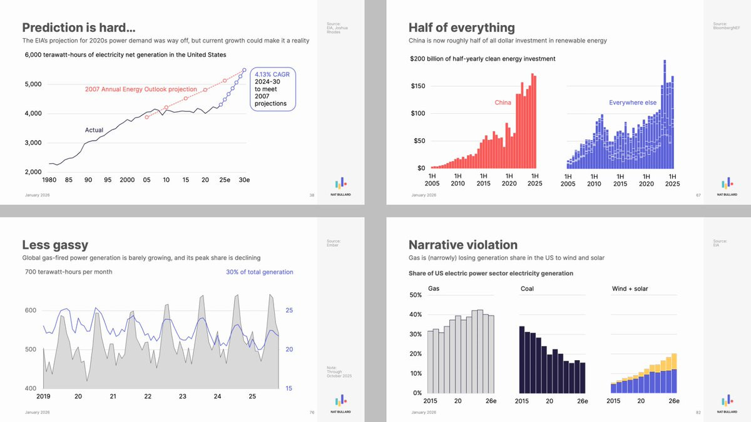751x422 pixels.
Task: Click the 'Everywhere else' chart label
Action: pos(633,103)
